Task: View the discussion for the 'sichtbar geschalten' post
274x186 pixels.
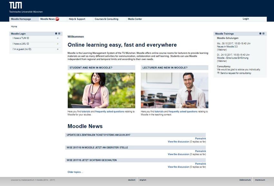Action: [178, 167]
